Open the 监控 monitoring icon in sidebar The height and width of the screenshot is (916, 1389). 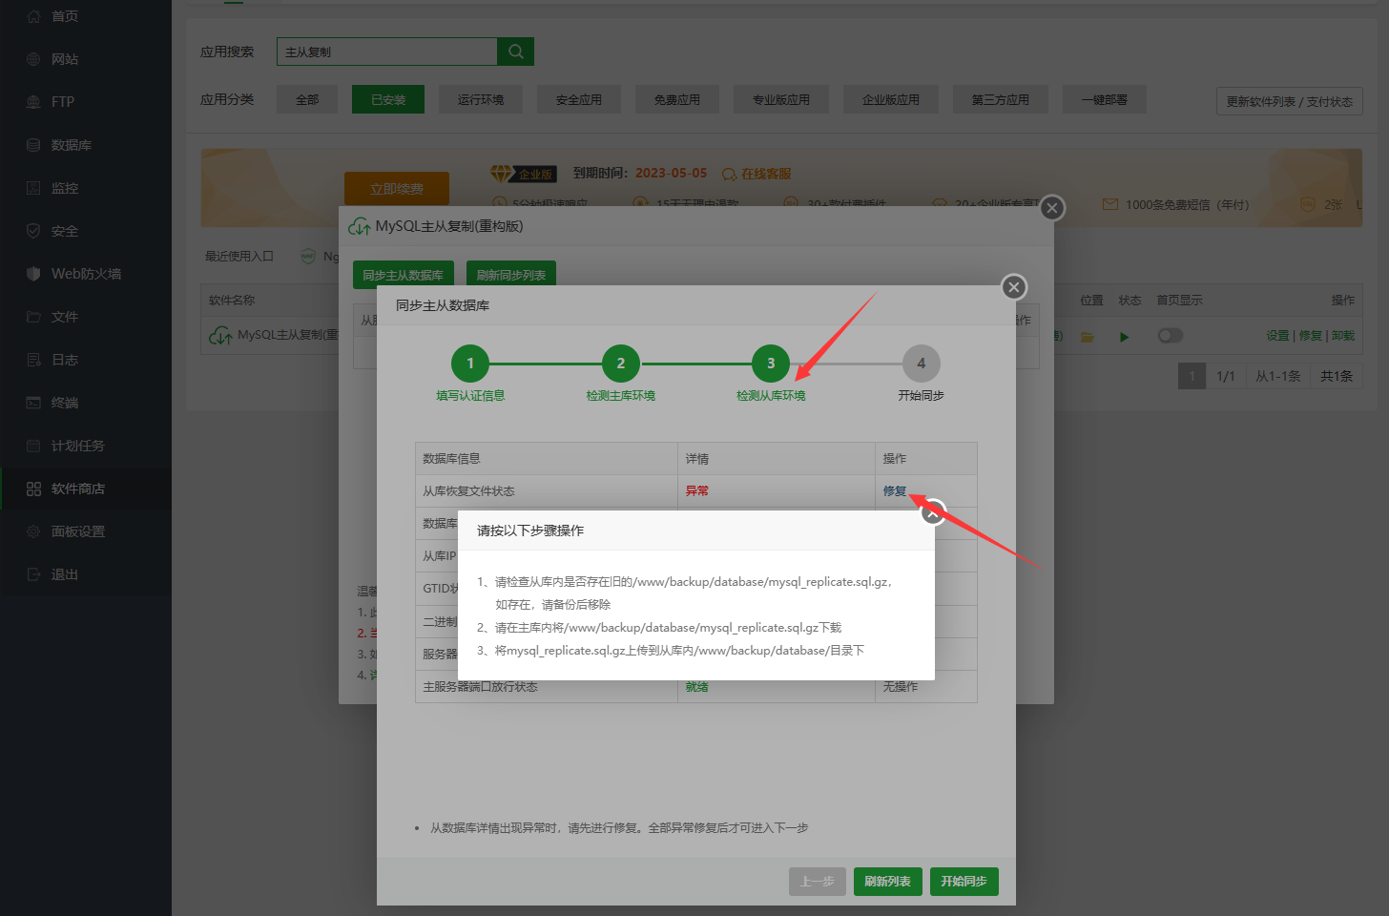pyautogui.click(x=33, y=188)
